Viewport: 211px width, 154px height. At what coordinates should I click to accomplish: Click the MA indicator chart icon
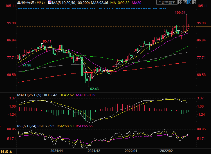click(x=49, y=3)
